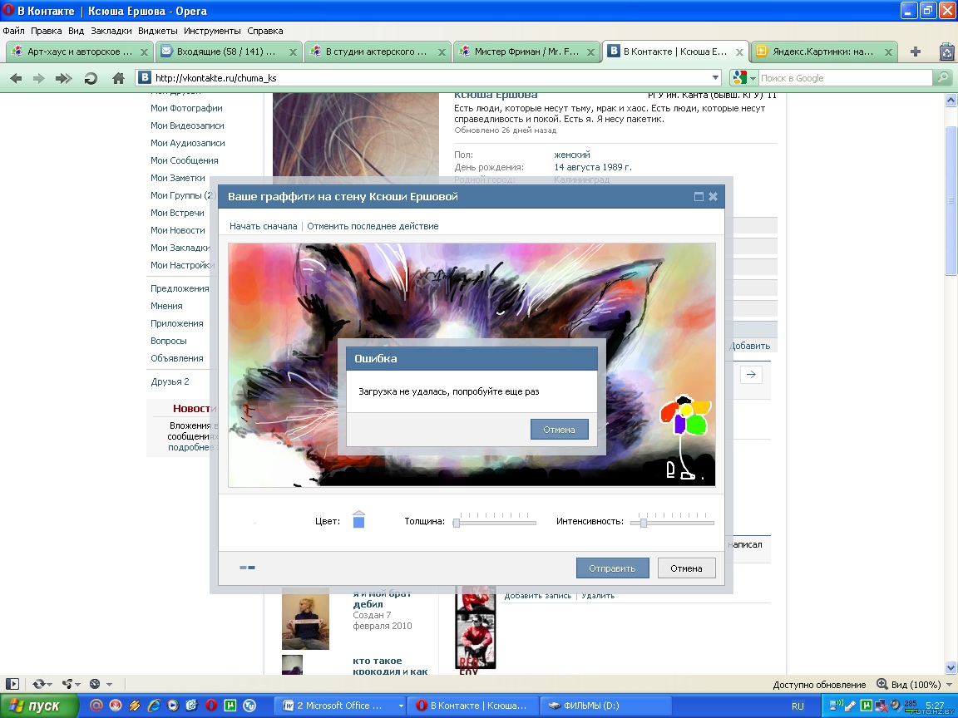Launch Internet Explorer from quick launch
Image resolution: width=958 pixels, height=718 pixels.
coord(154,706)
